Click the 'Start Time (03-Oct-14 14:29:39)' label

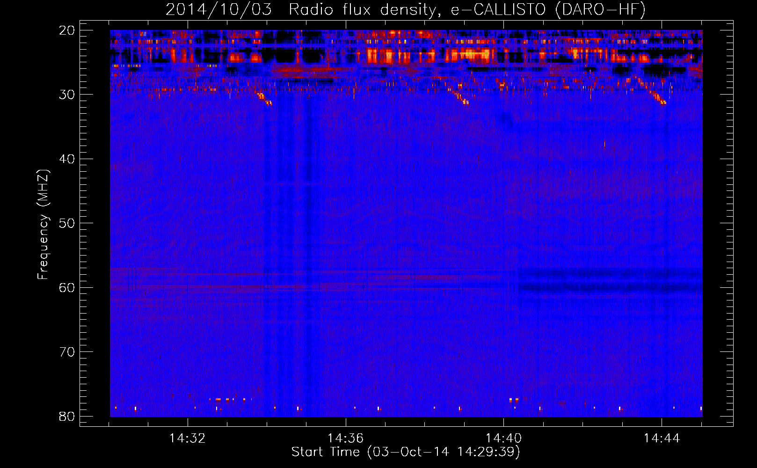[406, 452]
